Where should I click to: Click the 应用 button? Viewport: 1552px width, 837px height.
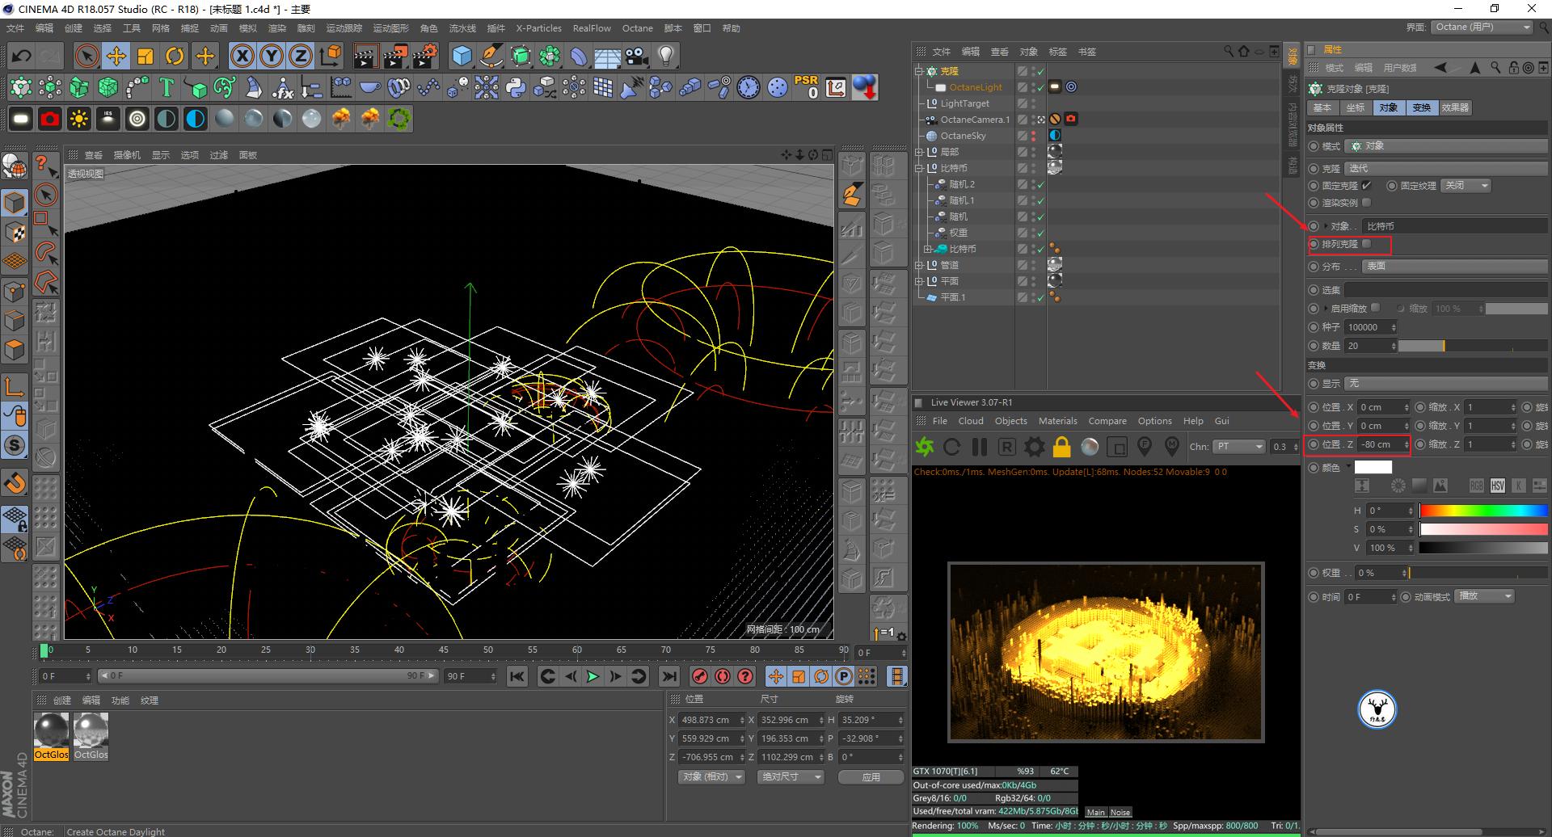(x=871, y=777)
